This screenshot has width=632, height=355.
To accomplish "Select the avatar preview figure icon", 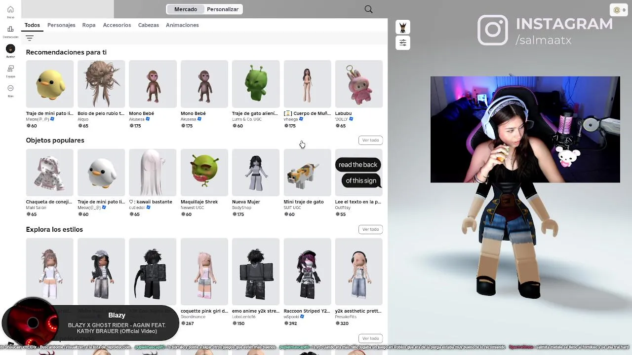I will (x=403, y=27).
